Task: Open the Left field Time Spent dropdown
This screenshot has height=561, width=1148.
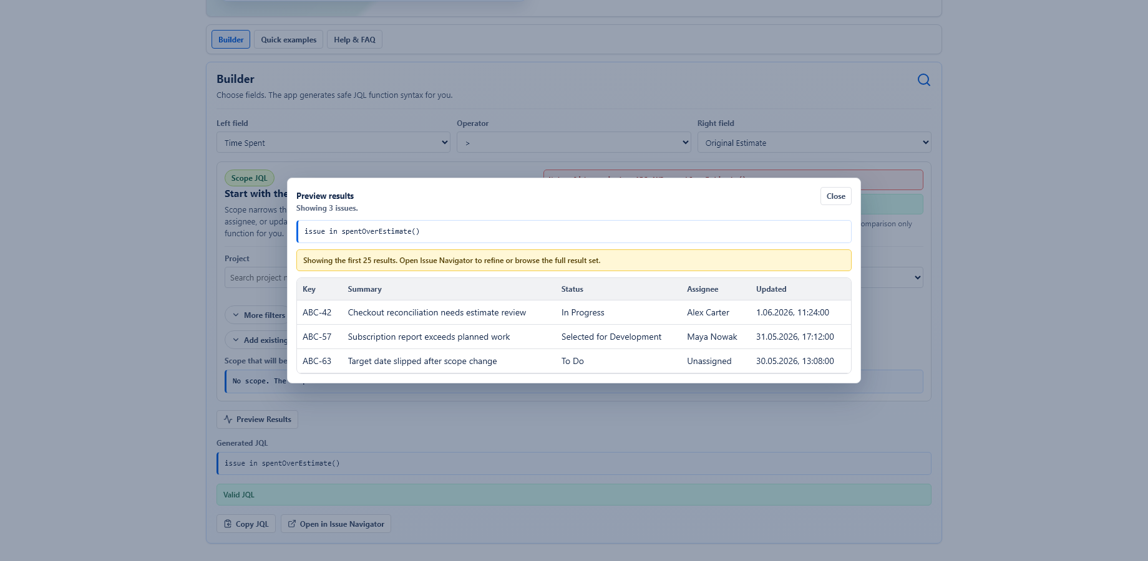Action: pyautogui.click(x=333, y=143)
